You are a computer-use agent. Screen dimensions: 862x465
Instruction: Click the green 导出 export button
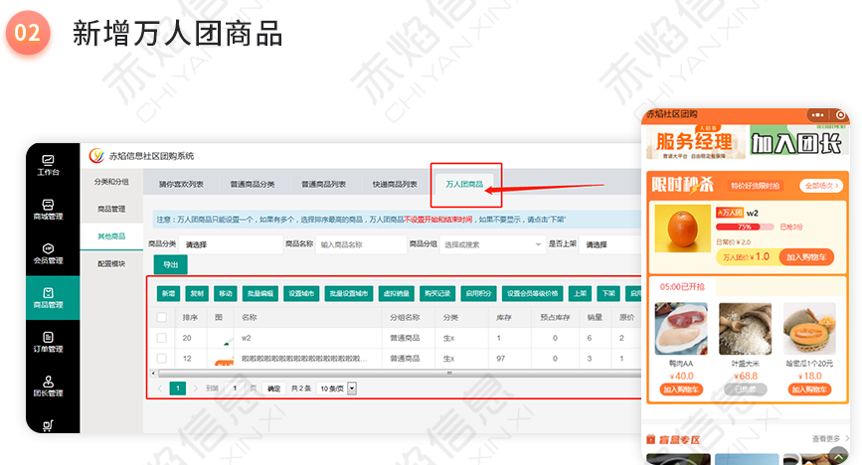[x=170, y=265]
